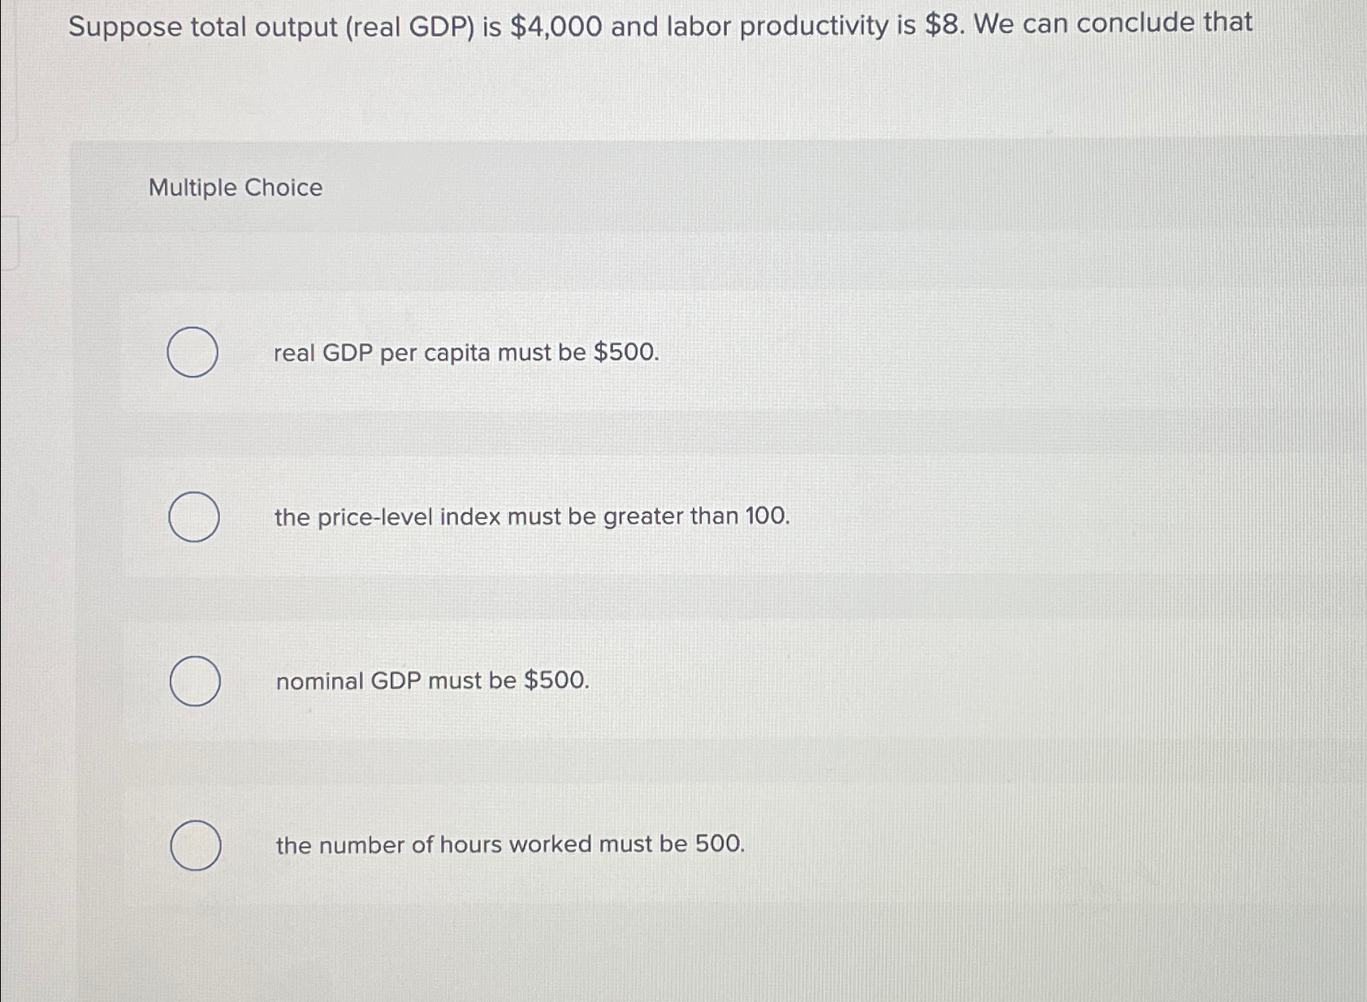Click the answer text "real GDP per capita must be $500"
This screenshot has height=1002, width=1367.
click(465, 352)
